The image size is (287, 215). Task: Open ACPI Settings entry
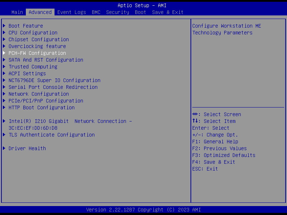tap(27, 73)
